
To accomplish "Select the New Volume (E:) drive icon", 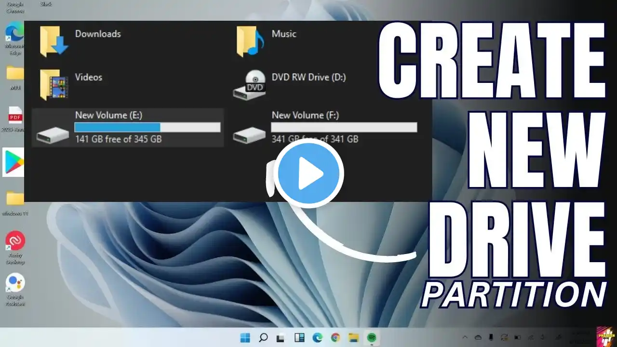I will point(53,135).
